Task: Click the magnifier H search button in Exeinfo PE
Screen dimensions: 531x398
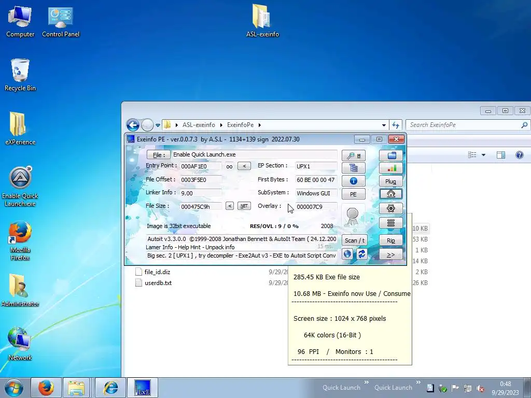Action: point(354,155)
